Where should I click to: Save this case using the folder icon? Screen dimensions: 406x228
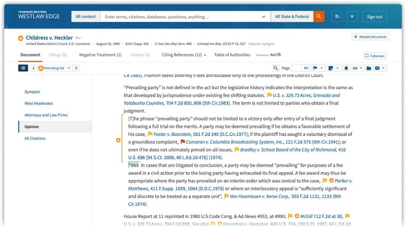point(368,68)
